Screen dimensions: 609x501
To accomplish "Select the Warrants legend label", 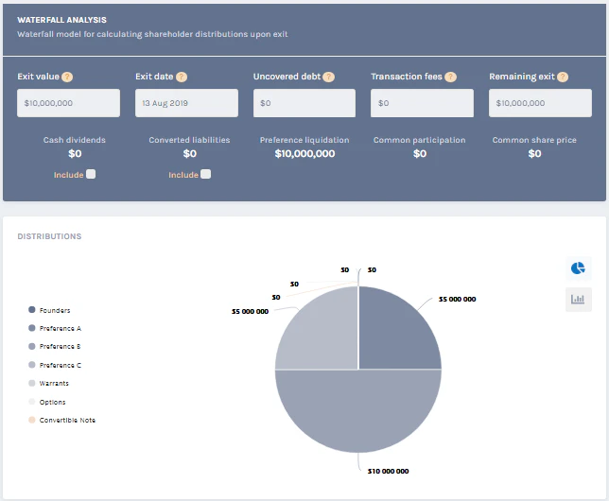I will pos(54,384).
